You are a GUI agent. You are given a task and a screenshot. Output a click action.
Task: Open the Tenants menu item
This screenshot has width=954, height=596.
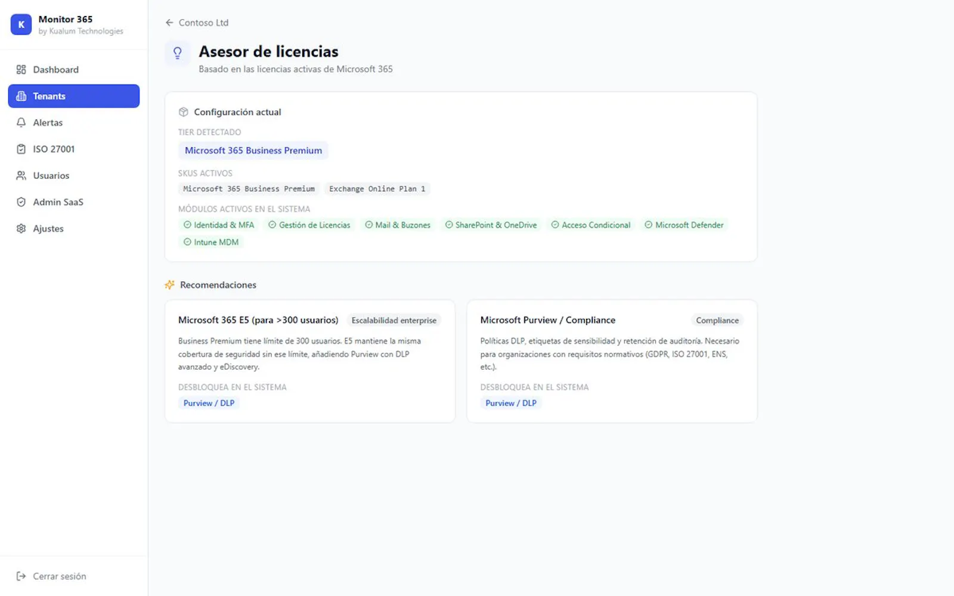74,96
